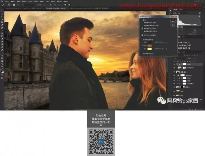This screenshot has width=205, height=156.
Task: Hide the bottom-most layer in Layers panel
Action: [174, 95]
